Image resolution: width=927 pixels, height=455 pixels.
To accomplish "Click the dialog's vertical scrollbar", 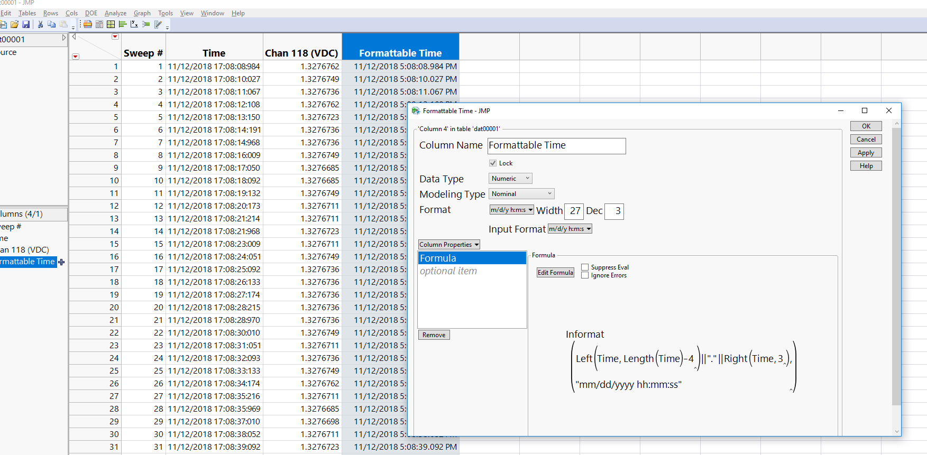I will [x=896, y=264].
